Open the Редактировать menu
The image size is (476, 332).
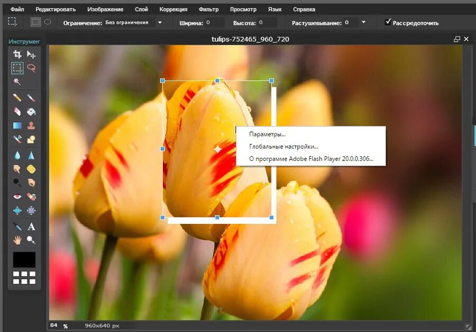pos(56,9)
